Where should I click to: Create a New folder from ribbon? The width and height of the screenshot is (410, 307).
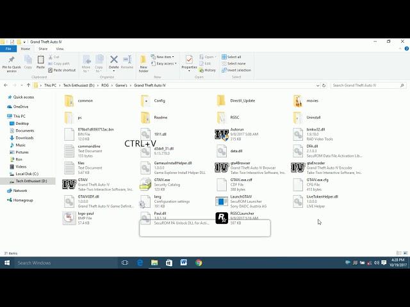(x=143, y=64)
